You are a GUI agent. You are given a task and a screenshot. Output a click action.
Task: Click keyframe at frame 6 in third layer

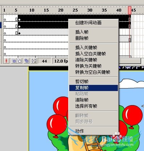coord(19,33)
